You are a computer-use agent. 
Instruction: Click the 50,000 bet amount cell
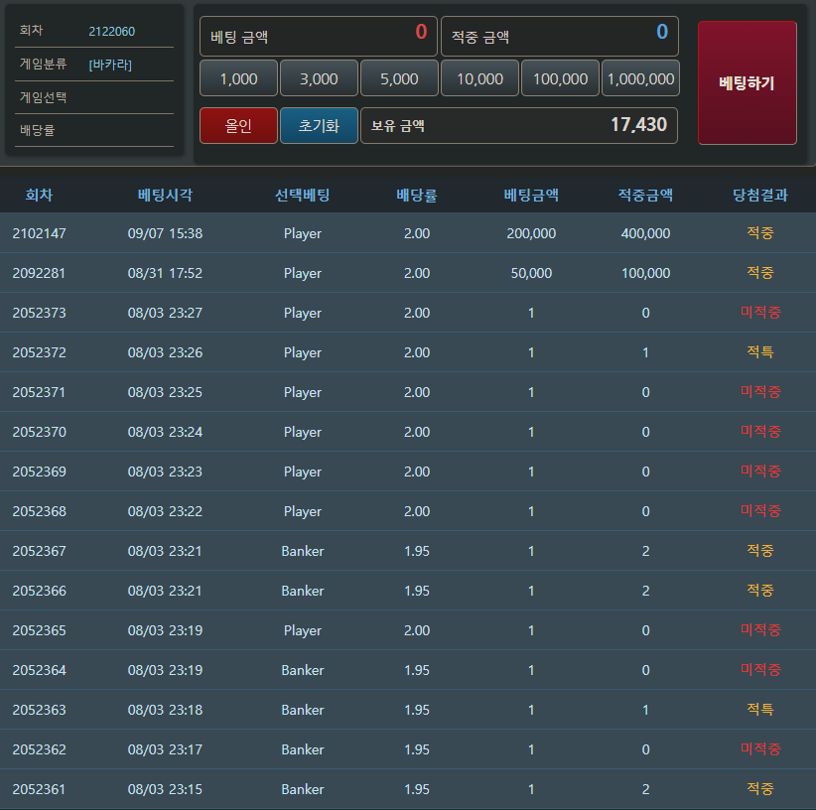pyautogui.click(x=531, y=273)
